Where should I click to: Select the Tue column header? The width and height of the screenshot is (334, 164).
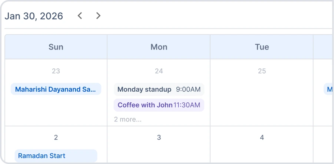[262, 47]
